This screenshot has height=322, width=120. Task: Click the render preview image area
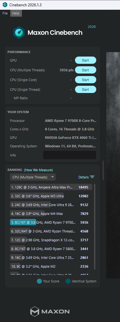(x=113, y=165)
